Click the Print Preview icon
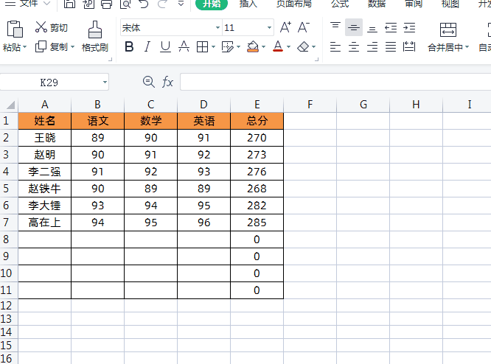This screenshot has width=491, height=364. 125,4
